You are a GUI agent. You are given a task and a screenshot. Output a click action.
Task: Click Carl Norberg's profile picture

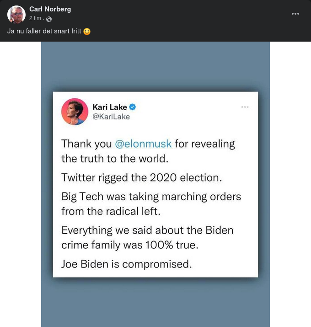[x=16, y=15]
